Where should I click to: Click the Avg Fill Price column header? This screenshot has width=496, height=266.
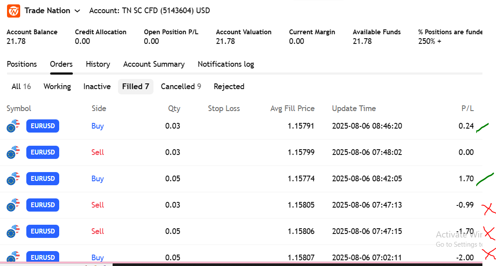click(x=292, y=108)
